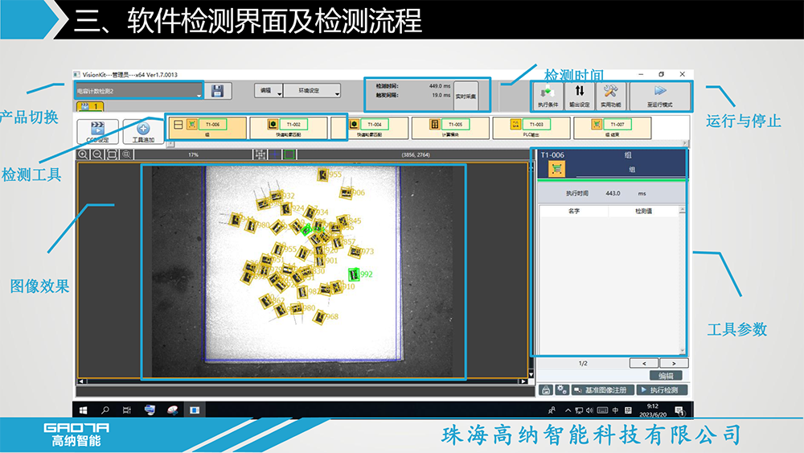Select tool T1-002 快速轮廓匹配
This screenshot has width=804, height=453.
289,128
